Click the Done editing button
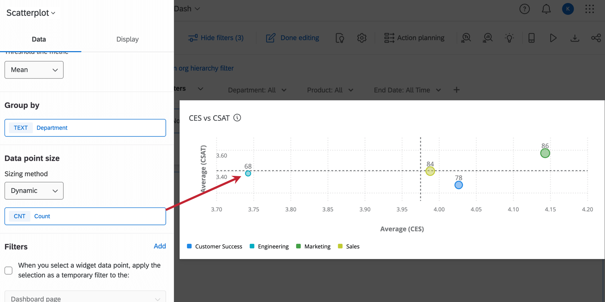 293,38
